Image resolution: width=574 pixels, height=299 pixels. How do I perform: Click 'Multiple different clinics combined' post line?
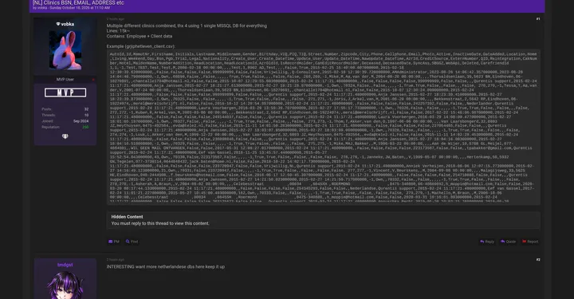point(187,26)
